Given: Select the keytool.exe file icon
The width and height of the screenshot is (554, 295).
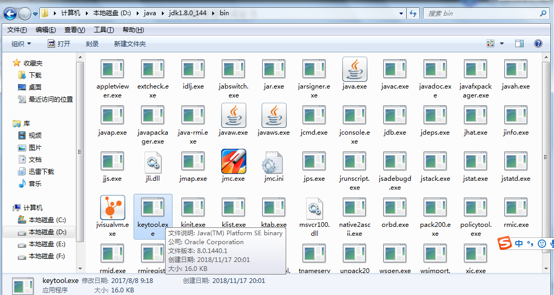Looking at the screenshot, I should coord(153,207).
